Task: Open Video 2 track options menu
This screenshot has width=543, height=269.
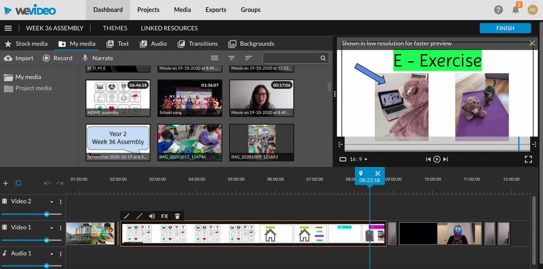Action: pos(60,202)
